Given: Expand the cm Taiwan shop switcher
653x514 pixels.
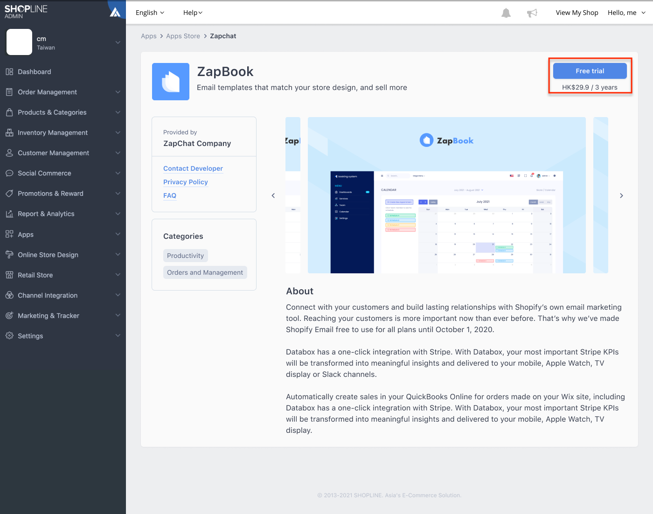Looking at the screenshot, I should pyautogui.click(x=63, y=42).
